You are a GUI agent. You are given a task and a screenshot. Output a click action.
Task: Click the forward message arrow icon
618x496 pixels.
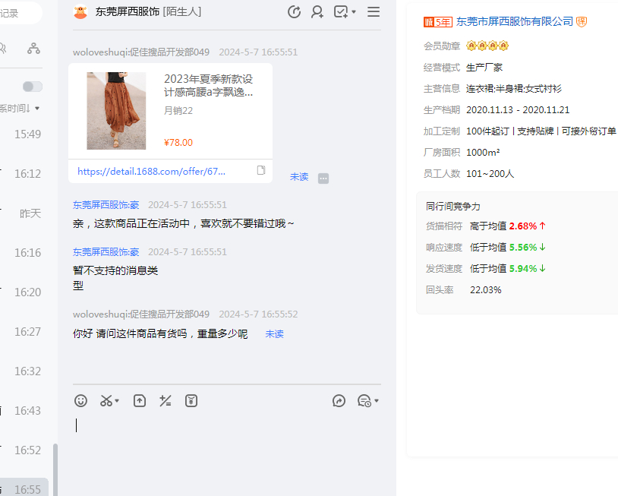[339, 401]
